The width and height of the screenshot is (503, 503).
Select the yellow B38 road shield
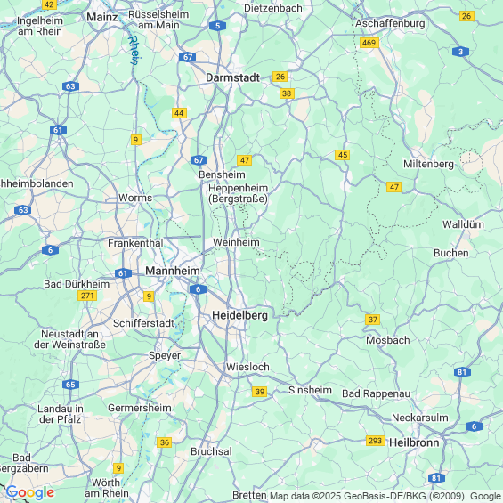click(x=287, y=93)
